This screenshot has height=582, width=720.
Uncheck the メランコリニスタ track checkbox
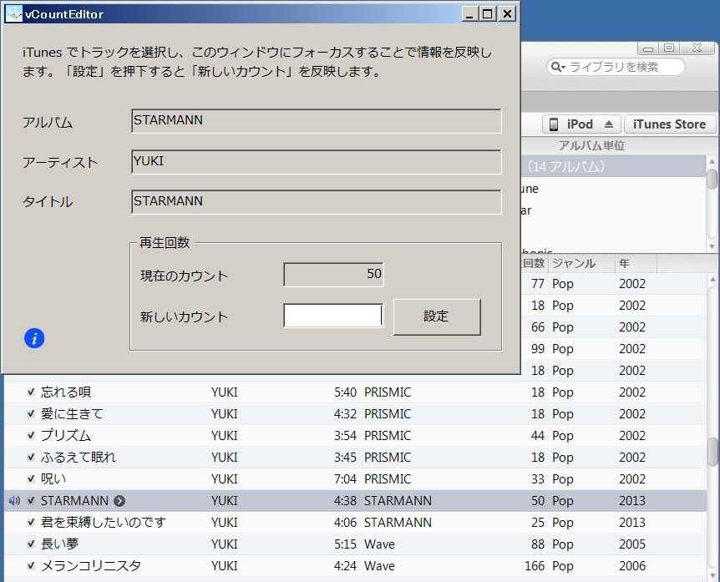click(x=30, y=566)
